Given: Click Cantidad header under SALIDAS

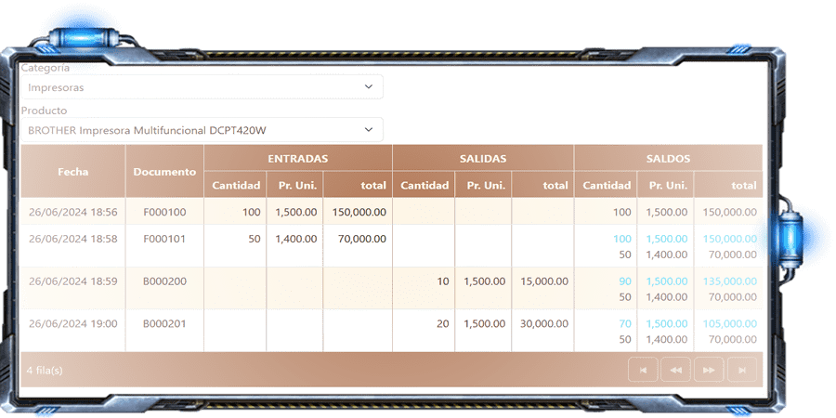Looking at the screenshot, I should pyautogui.click(x=425, y=185).
